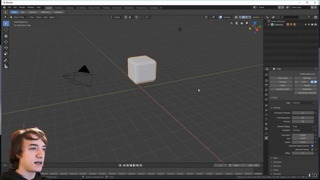Viewport: 320px width, 180px height.
Task: Remove Fluid physics with the X
Action: [296, 82]
